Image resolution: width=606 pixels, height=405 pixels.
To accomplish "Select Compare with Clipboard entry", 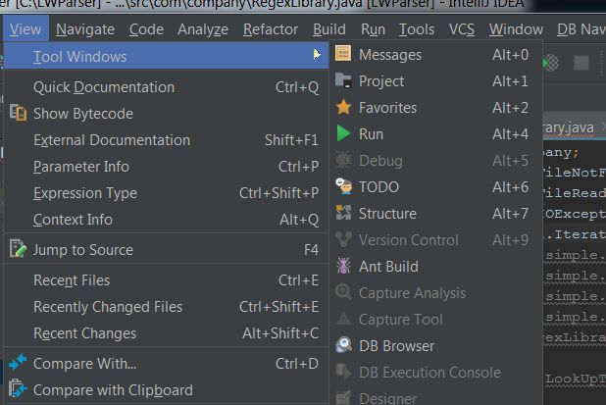I will pyautogui.click(x=113, y=390).
